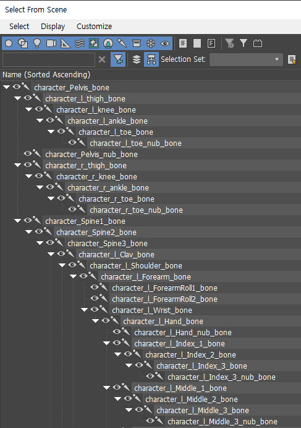
Task: Select character_l_Forearm_bone row
Action: tap(146, 277)
